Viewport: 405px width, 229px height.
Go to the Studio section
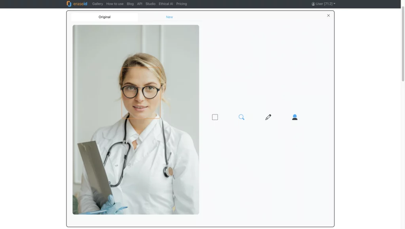pyautogui.click(x=150, y=4)
